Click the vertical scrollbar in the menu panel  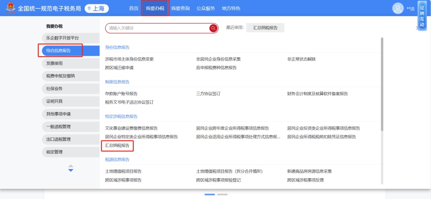pyautogui.click(x=382, y=84)
